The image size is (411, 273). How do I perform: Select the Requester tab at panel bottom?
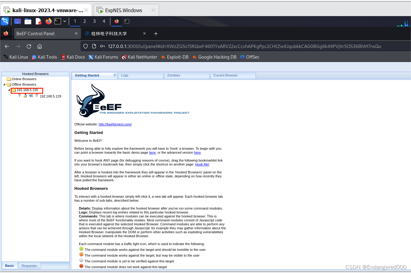pos(29,266)
